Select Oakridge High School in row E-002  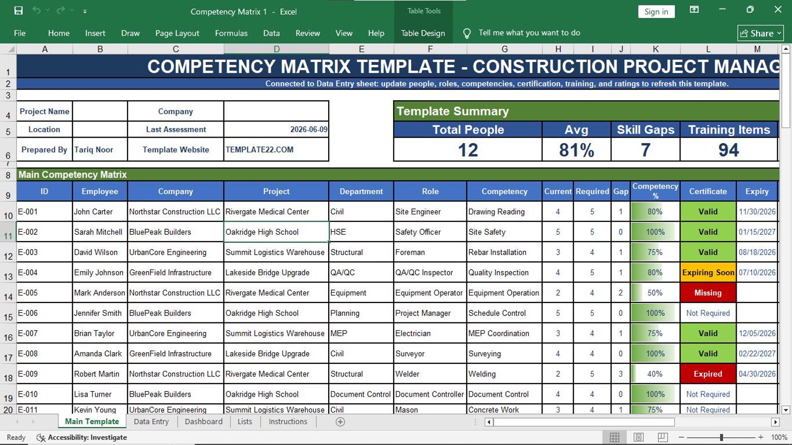[x=276, y=232]
